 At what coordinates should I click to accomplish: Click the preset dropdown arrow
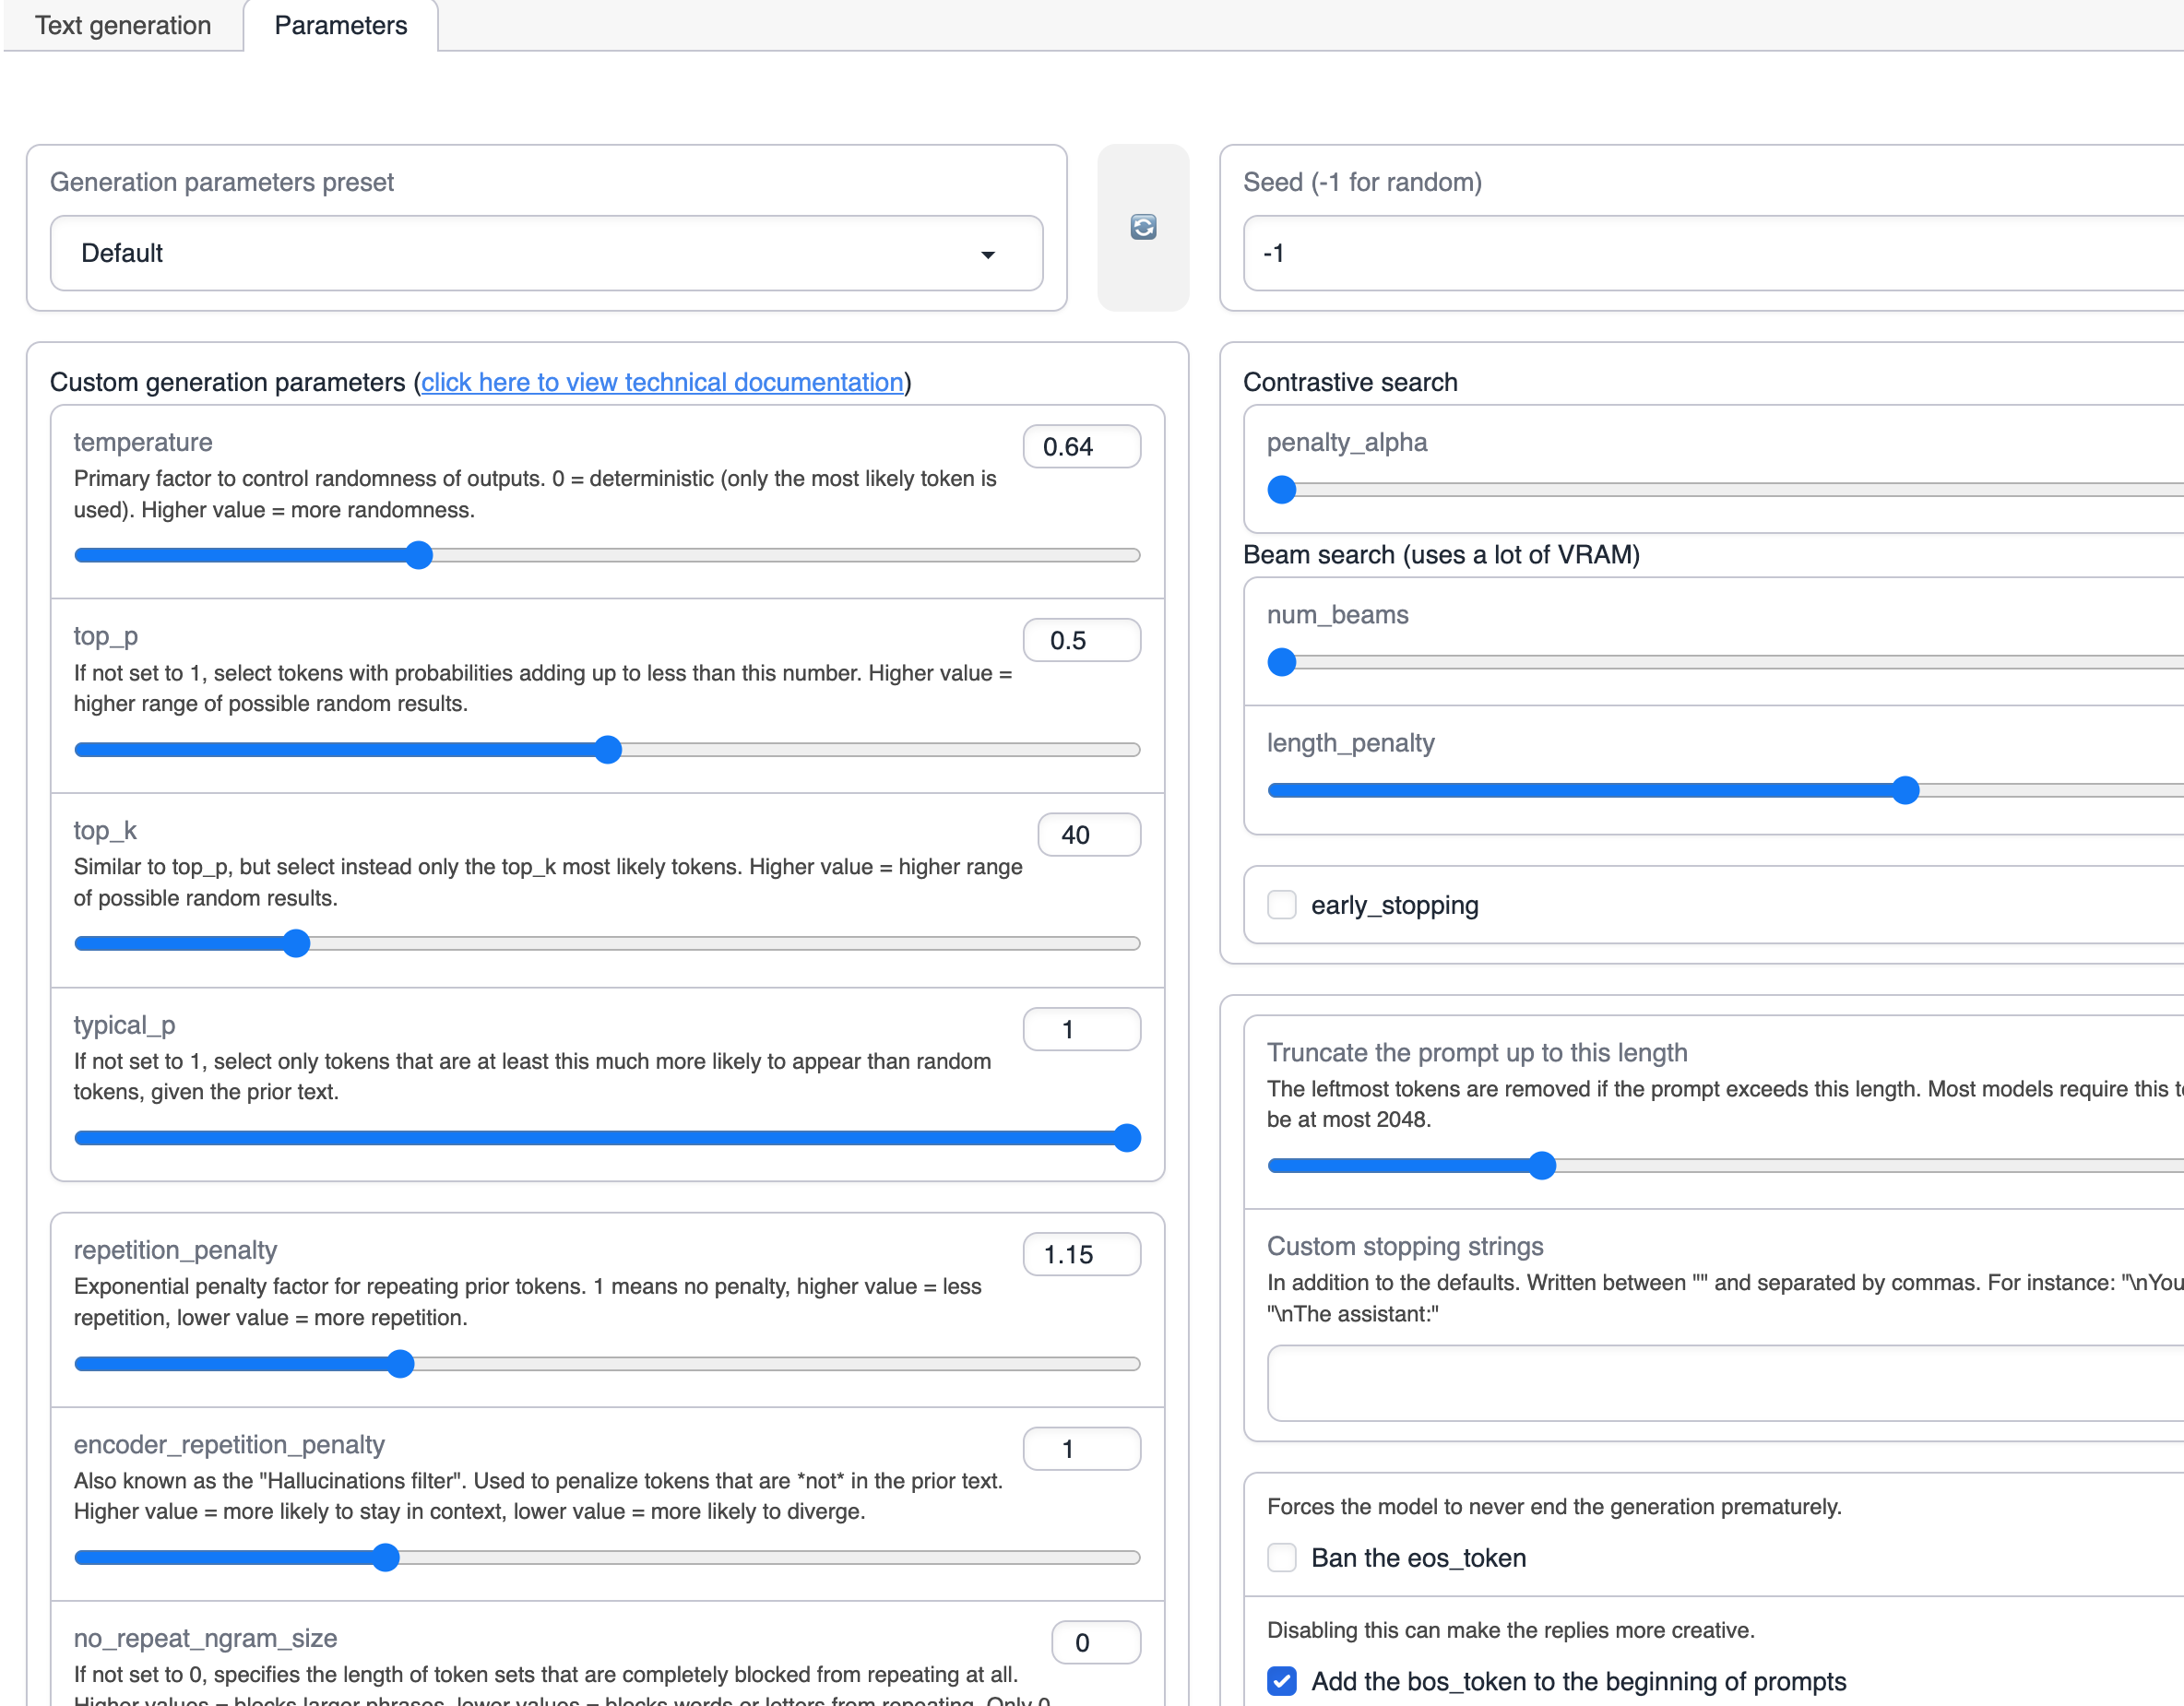[x=988, y=254]
